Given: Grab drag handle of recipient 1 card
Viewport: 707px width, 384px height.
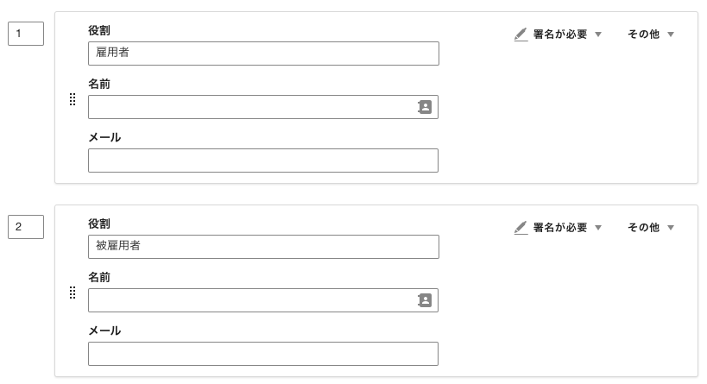Looking at the screenshot, I should click(73, 99).
